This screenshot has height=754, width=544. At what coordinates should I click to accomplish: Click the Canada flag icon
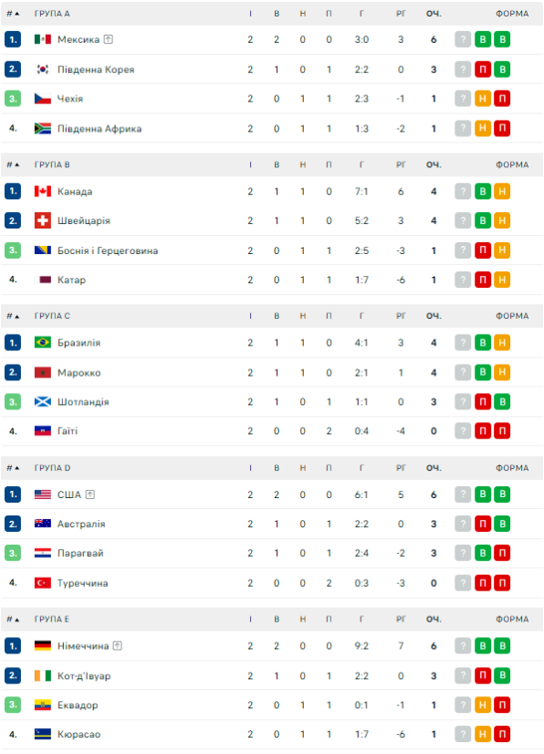point(43,191)
